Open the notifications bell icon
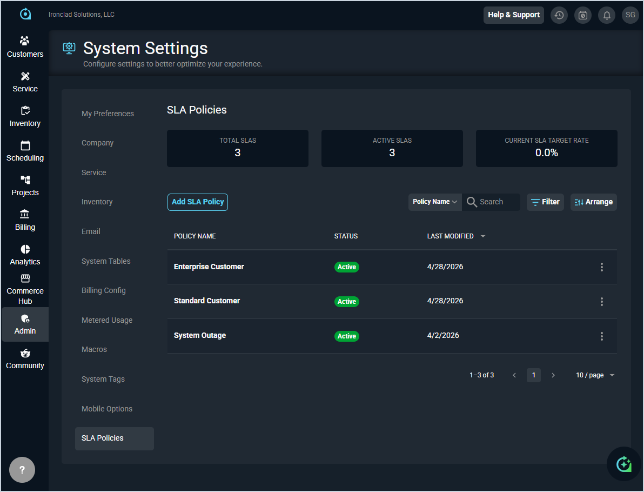Viewport: 644px width, 492px height. (607, 15)
